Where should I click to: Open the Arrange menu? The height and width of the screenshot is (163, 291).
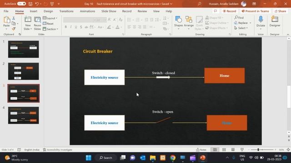pos(189,23)
